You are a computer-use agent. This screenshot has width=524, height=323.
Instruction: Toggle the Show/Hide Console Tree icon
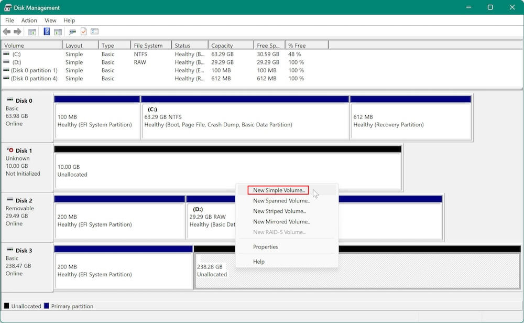point(32,31)
